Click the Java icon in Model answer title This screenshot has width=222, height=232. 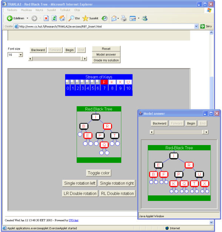coord(141,114)
